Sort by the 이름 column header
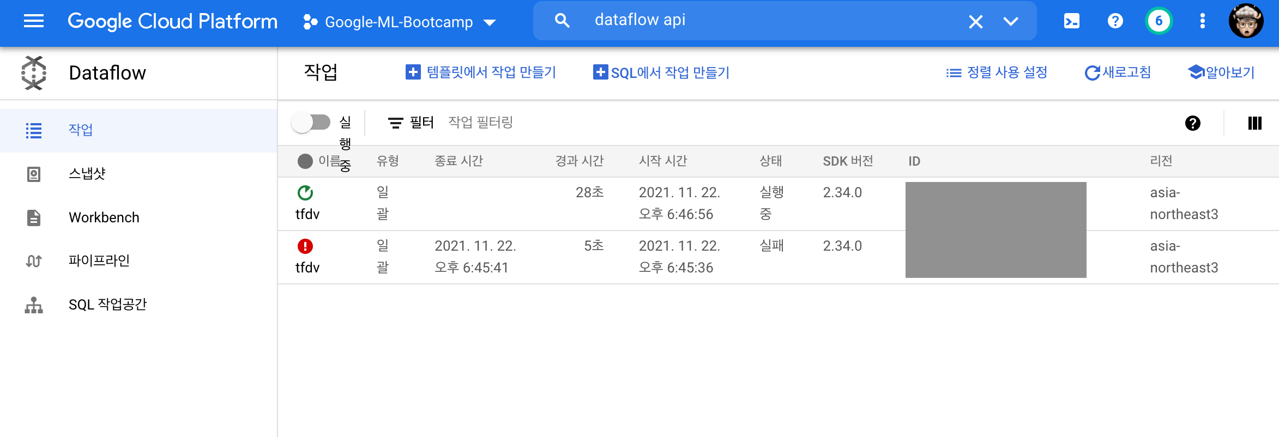 click(x=329, y=161)
